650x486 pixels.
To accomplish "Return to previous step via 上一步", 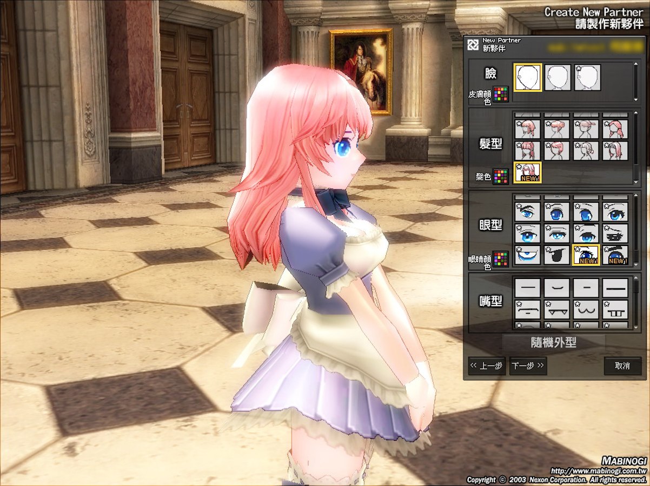I will 487,366.
